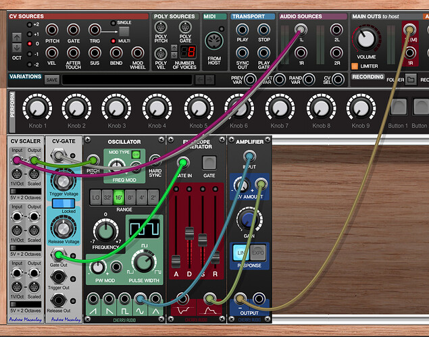Screen dimensions: 429x337
Task: Toggle the oscillator MOD TYPE EXP button
Action: (136, 155)
